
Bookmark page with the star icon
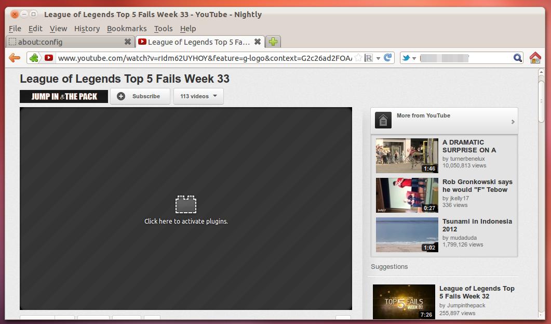pos(358,58)
